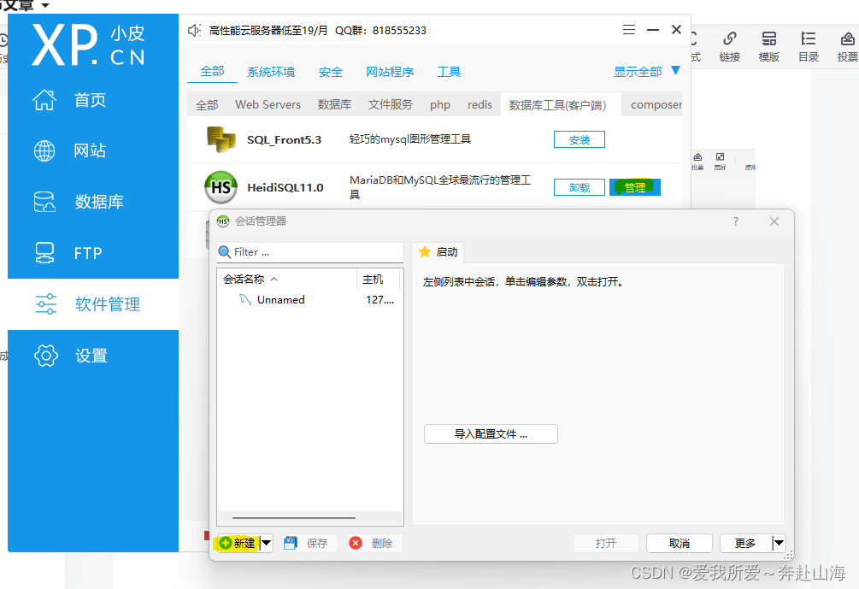859x589 pixels.
Task: Minimize the phpstudy window
Action: click(652, 30)
